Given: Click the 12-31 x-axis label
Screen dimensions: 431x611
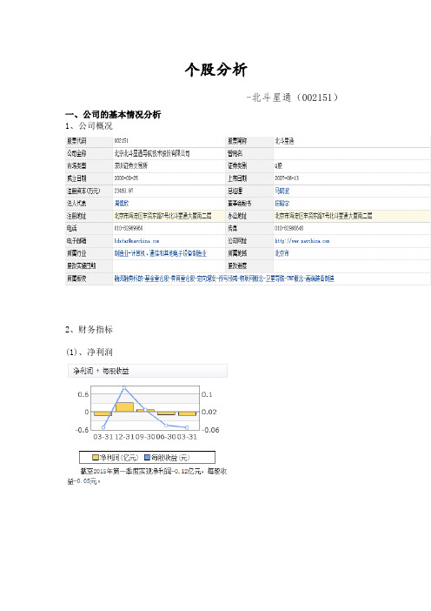Looking at the screenshot, I should point(124,437).
